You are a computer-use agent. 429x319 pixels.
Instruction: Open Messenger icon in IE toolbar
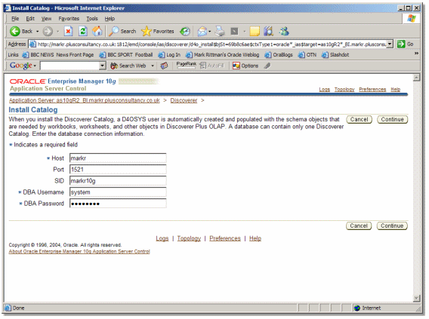click(284, 32)
